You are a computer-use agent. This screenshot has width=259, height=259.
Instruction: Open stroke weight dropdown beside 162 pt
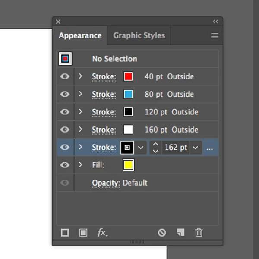point(196,148)
